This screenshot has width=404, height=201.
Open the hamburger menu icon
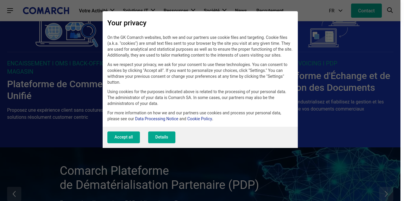click(10, 11)
